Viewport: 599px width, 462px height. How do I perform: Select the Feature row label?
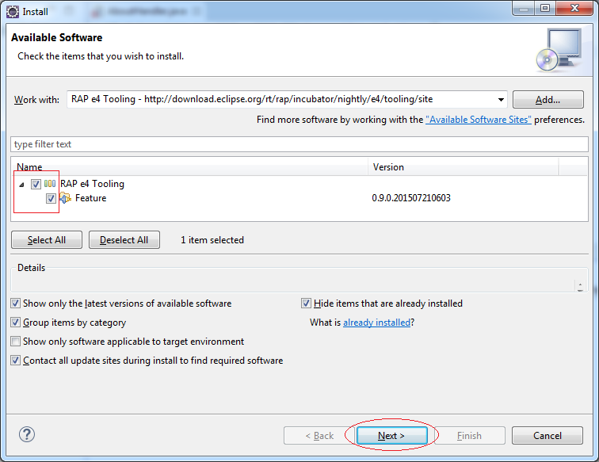click(90, 198)
